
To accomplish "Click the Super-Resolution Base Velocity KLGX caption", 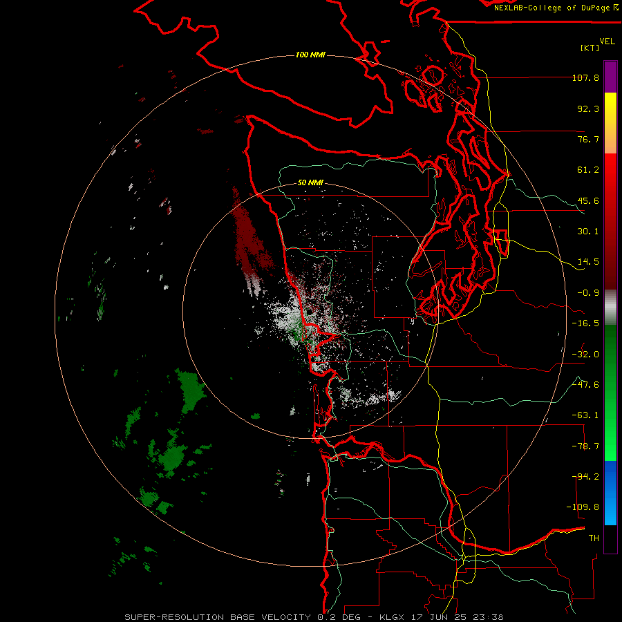I will (314, 617).
